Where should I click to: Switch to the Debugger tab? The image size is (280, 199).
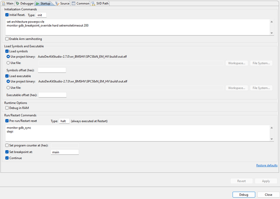pos(25,3)
